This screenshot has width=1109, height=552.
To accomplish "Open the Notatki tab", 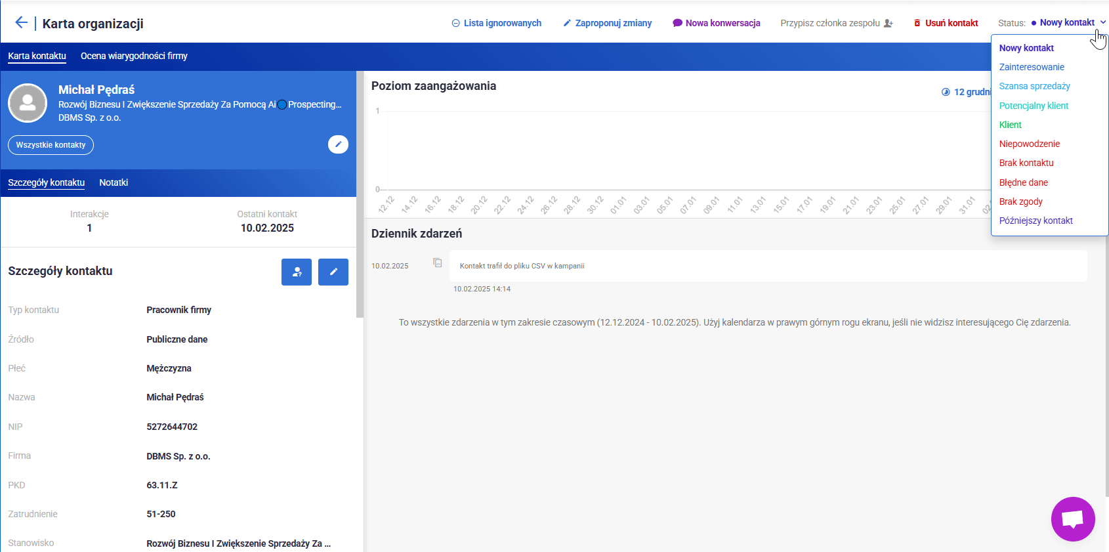I will (x=114, y=182).
